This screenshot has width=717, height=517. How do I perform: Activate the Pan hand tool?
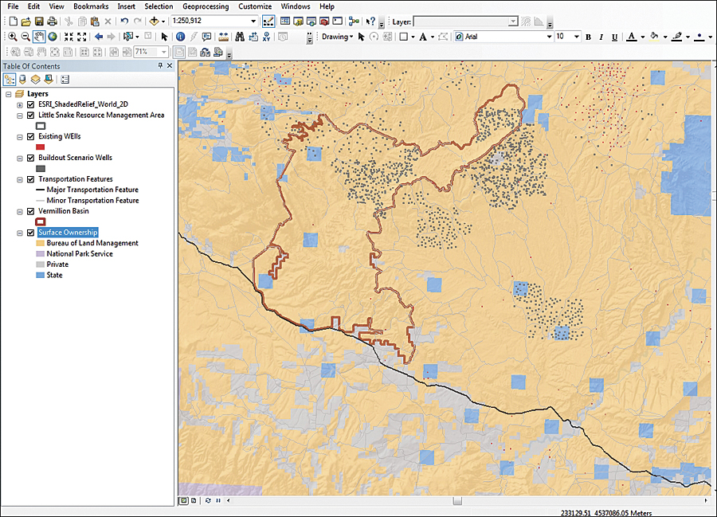(39, 37)
